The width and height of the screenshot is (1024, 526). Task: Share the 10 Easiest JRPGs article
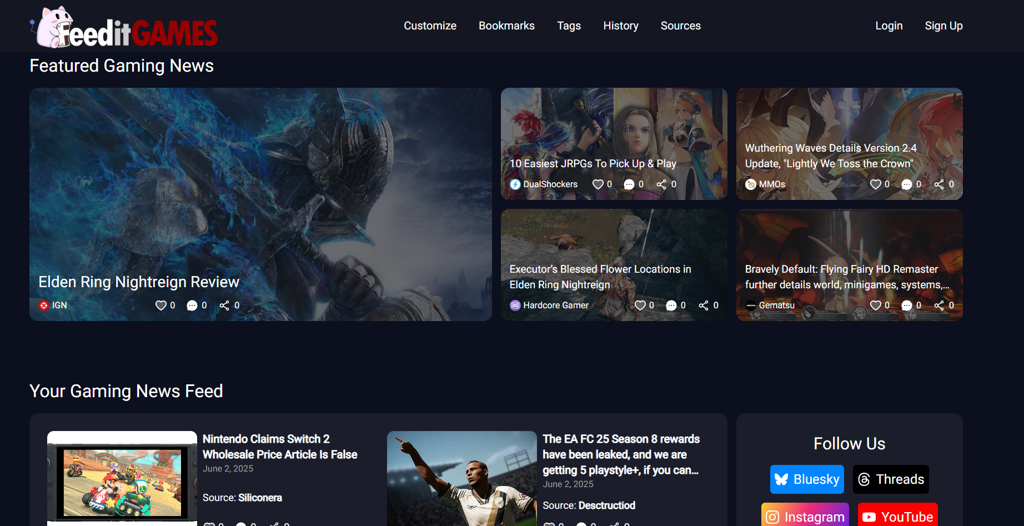(661, 184)
